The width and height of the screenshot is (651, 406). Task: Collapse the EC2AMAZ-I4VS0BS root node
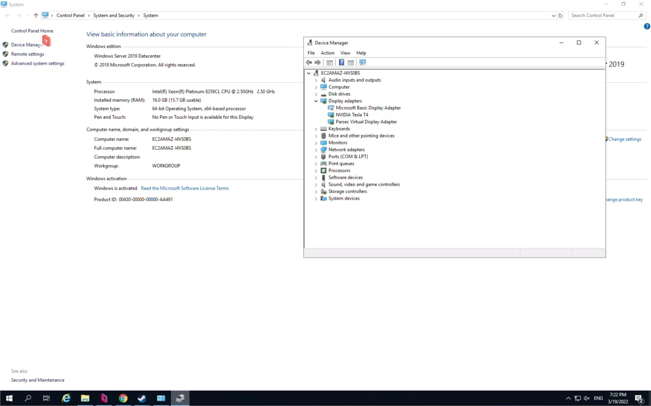pyautogui.click(x=308, y=73)
